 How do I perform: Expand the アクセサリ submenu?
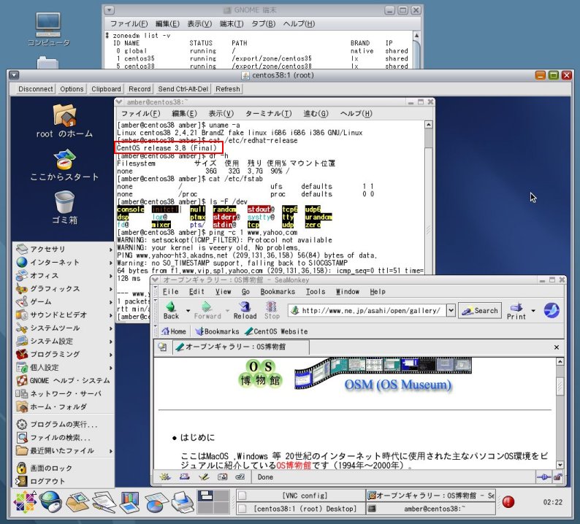click(x=64, y=249)
